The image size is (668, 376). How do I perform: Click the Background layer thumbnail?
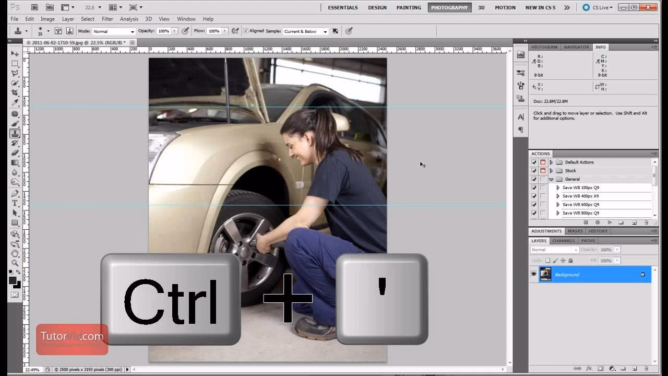(546, 274)
